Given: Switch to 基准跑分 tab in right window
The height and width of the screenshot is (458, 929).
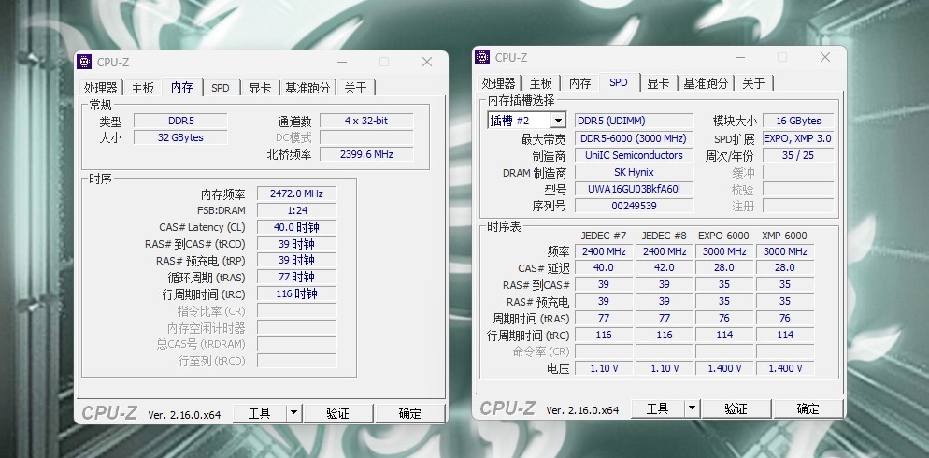Looking at the screenshot, I should 706,83.
